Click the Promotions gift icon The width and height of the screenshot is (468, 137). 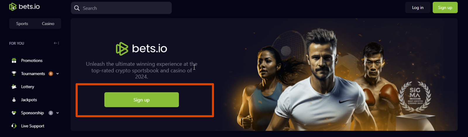(14, 61)
